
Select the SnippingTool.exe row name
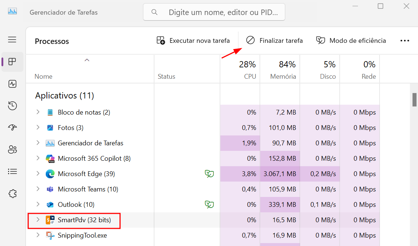point(82,235)
